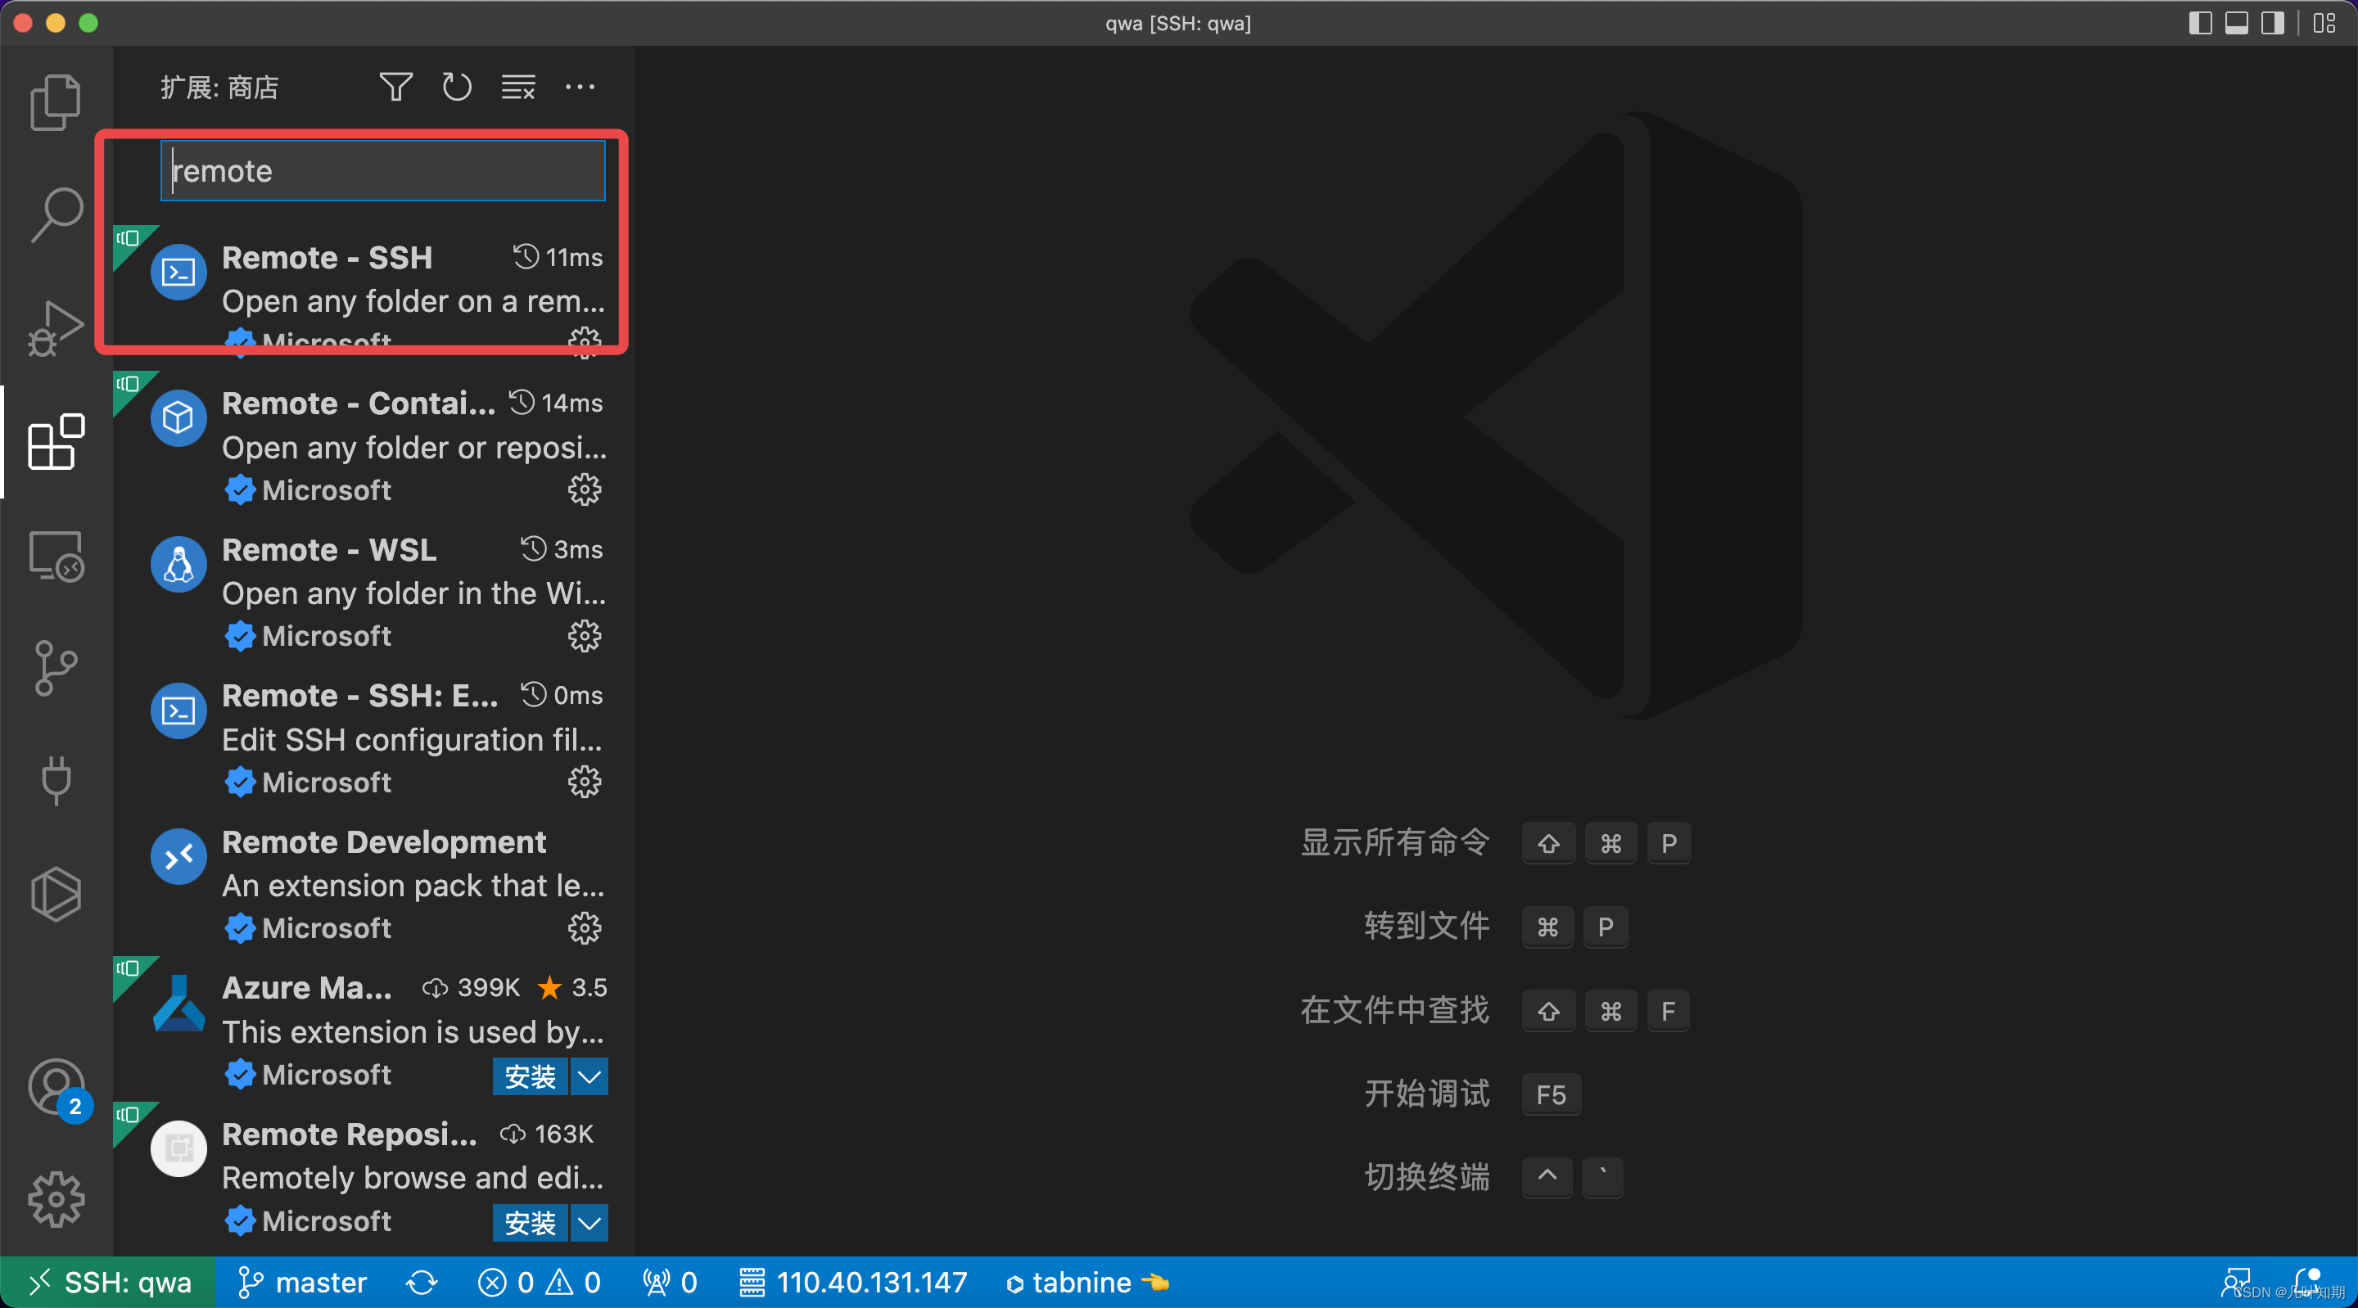Click SSH: qwa remote status indicator
2358x1308 pixels.
click(x=109, y=1283)
